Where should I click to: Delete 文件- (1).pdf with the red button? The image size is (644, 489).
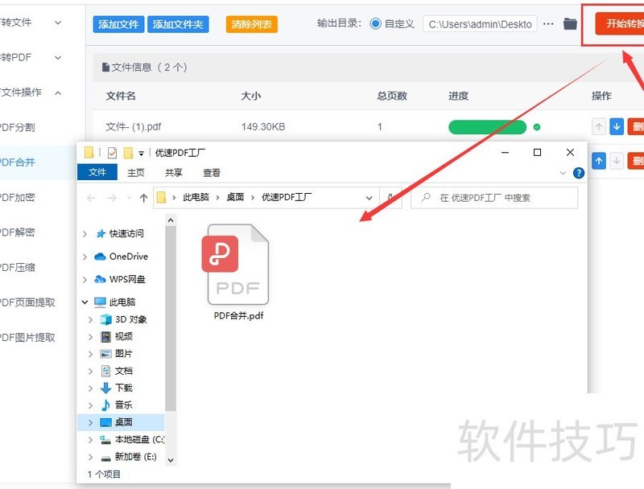point(636,127)
